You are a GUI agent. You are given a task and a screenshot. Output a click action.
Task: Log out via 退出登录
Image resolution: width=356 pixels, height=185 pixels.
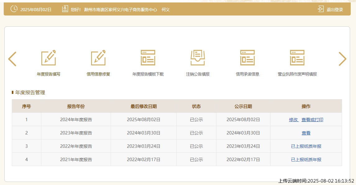(335, 10)
